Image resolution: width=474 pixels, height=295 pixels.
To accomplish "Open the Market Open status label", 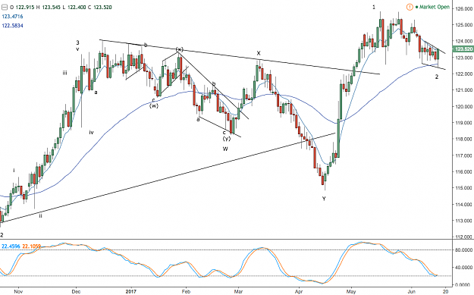I will click(435, 7).
